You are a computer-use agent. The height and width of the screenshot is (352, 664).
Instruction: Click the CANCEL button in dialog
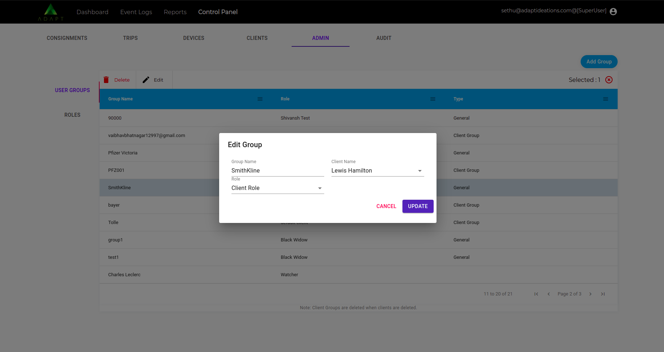(386, 206)
